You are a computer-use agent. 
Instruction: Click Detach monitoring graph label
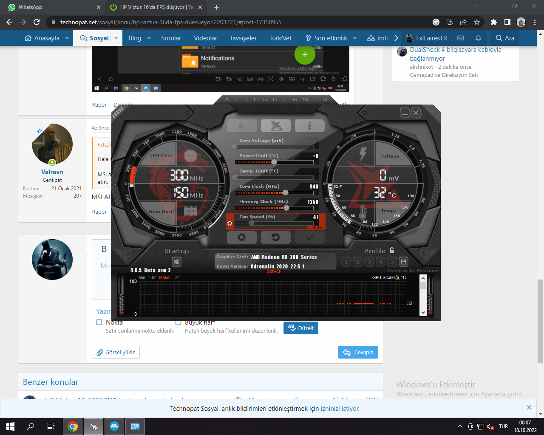click(x=274, y=271)
